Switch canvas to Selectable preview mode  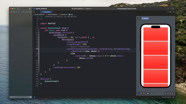pos(141,93)
